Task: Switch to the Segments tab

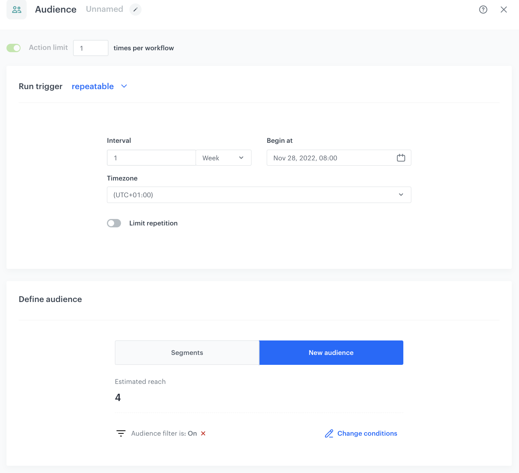Action: pos(187,353)
